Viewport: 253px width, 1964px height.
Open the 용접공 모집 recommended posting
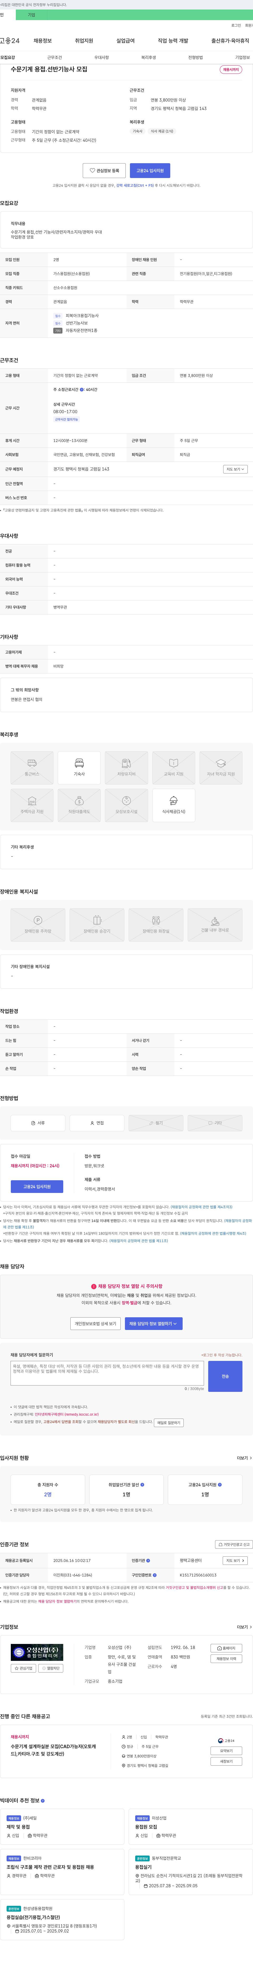147,1827
